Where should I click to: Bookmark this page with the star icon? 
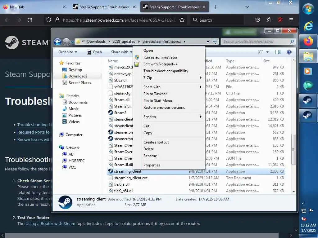pos(182,20)
